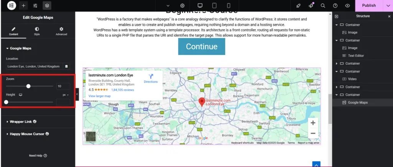Viewport: 393px width, 167px height.
Task: Collapse the Container above Video
Action: pos(337,71)
